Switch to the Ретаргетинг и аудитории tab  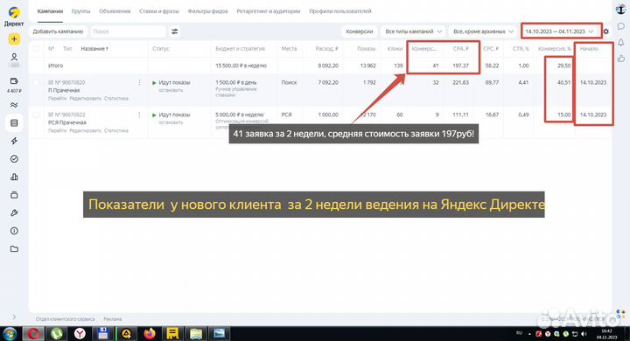tap(269, 11)
